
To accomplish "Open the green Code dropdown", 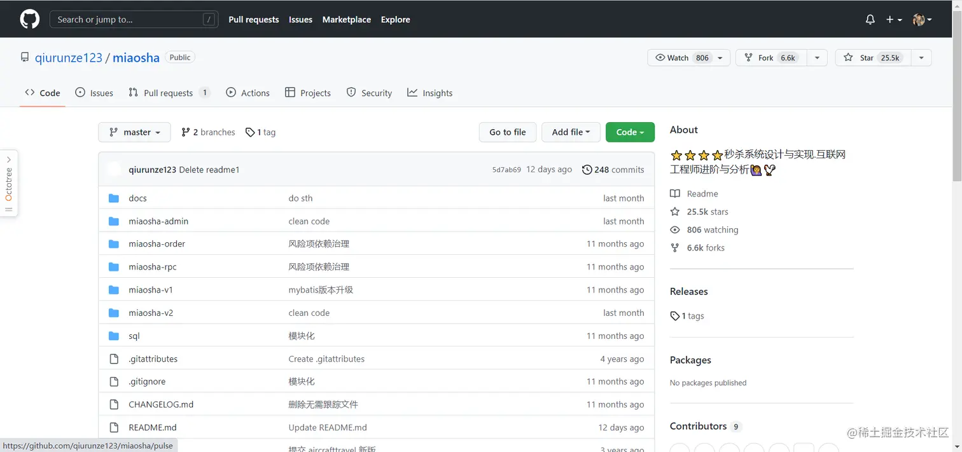I will tap(630, 132).
